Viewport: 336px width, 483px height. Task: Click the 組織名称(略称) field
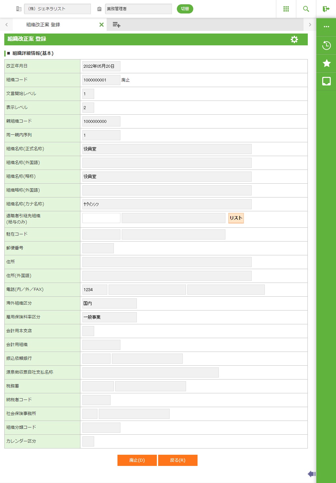pos(167,177)
